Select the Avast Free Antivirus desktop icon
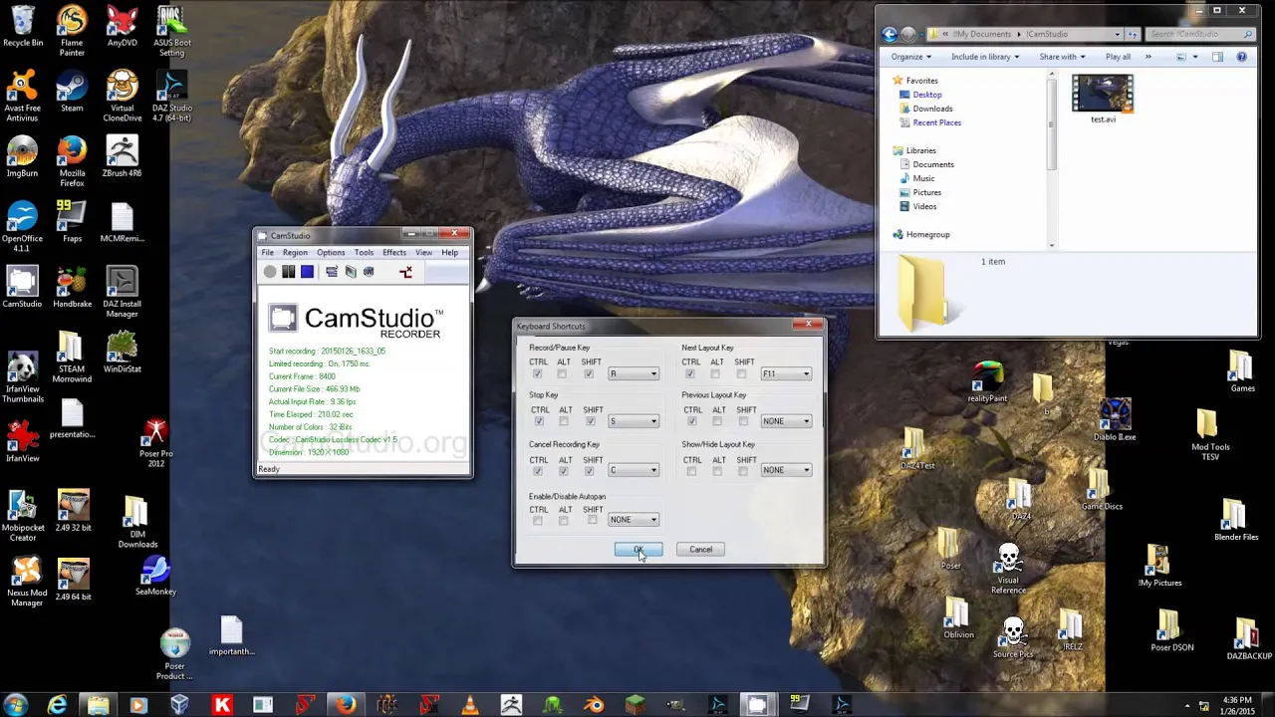Viewport: 1275px width, 717px height. (x=22, y=97)
